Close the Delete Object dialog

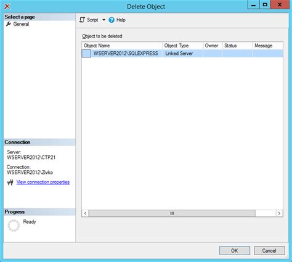click(x=280, y=5)
